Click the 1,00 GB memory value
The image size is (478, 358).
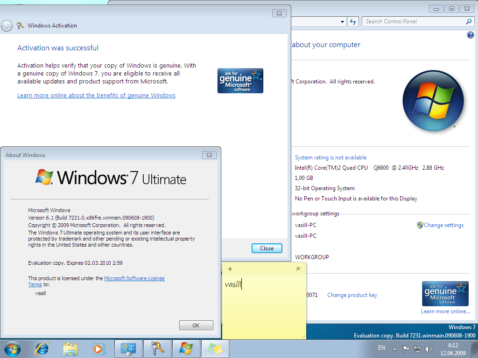[x=304, y=178]
